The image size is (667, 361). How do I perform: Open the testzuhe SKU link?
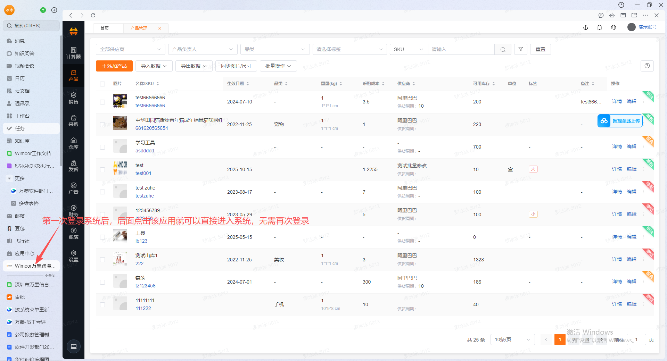click(x=145, y=196)
